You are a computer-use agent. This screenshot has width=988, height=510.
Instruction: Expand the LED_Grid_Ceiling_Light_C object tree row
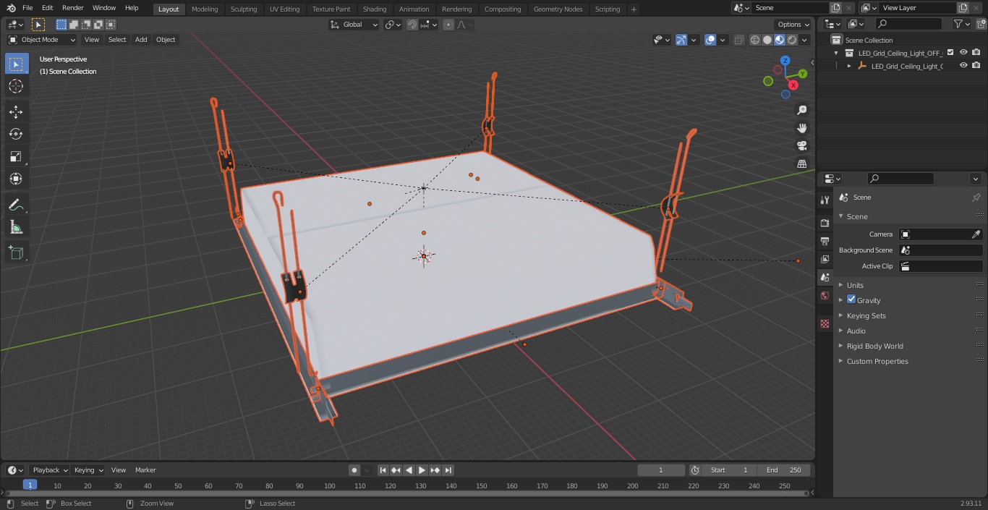(x=849, y=66)
